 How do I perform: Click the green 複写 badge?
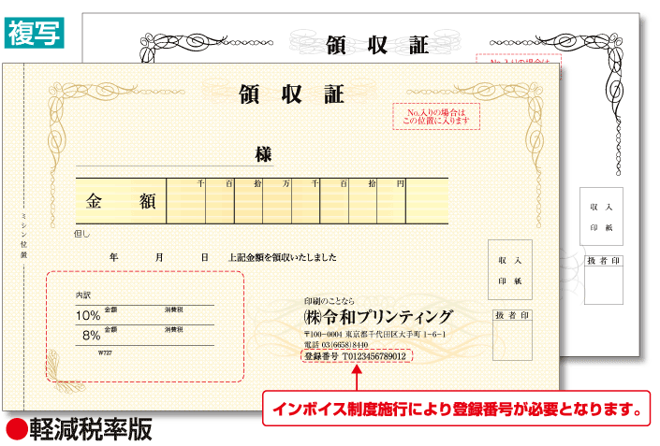(x=35, y=30)
